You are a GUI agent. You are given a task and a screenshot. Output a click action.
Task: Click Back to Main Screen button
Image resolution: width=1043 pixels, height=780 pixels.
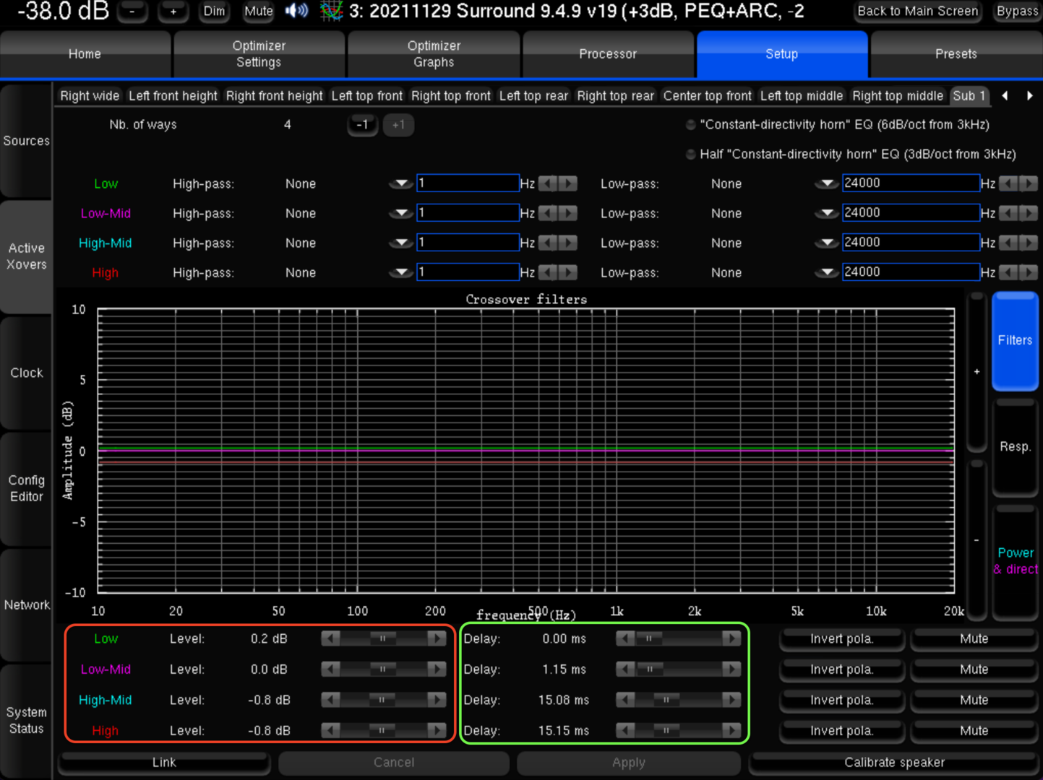click(x=917, y=11)
